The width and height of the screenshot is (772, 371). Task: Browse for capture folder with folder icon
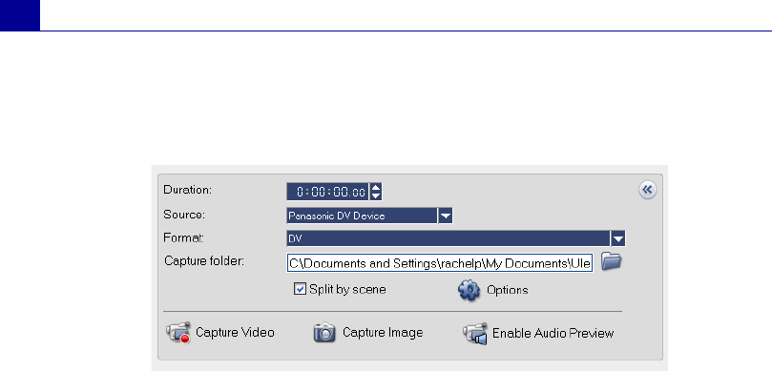click(612, 261)
